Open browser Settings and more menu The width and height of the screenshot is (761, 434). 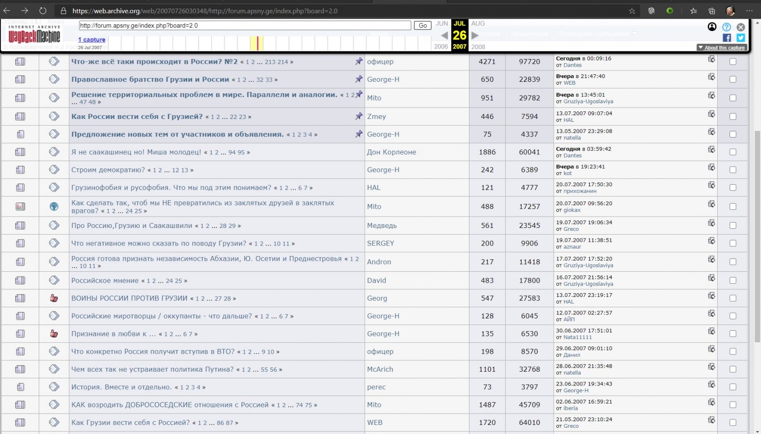[x=750, y=11]
